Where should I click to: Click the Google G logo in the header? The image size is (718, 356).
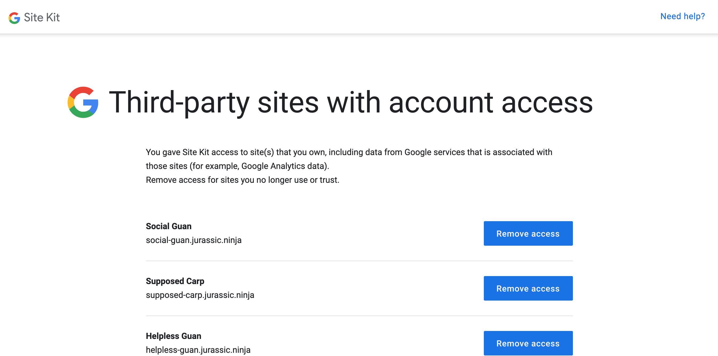[x=14, y=18]
